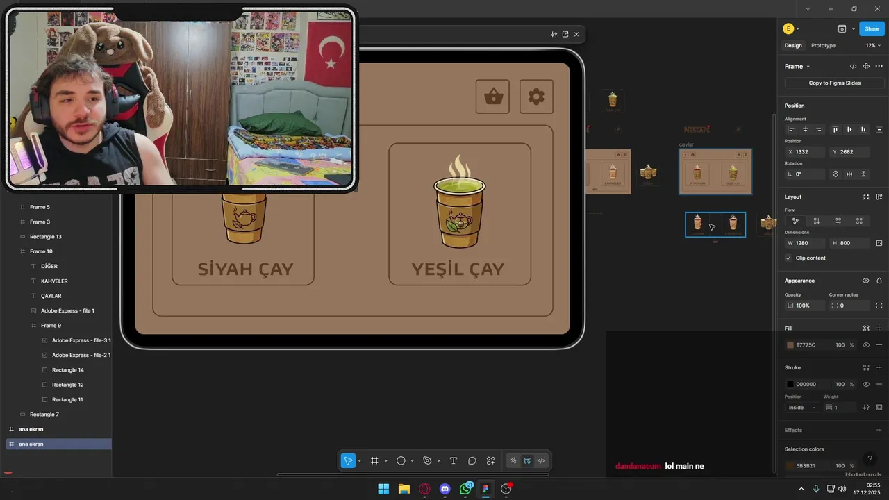Screen dimensions: 889x500
Task: Open shape tools dropdown arrow
Action: (412, 461)
